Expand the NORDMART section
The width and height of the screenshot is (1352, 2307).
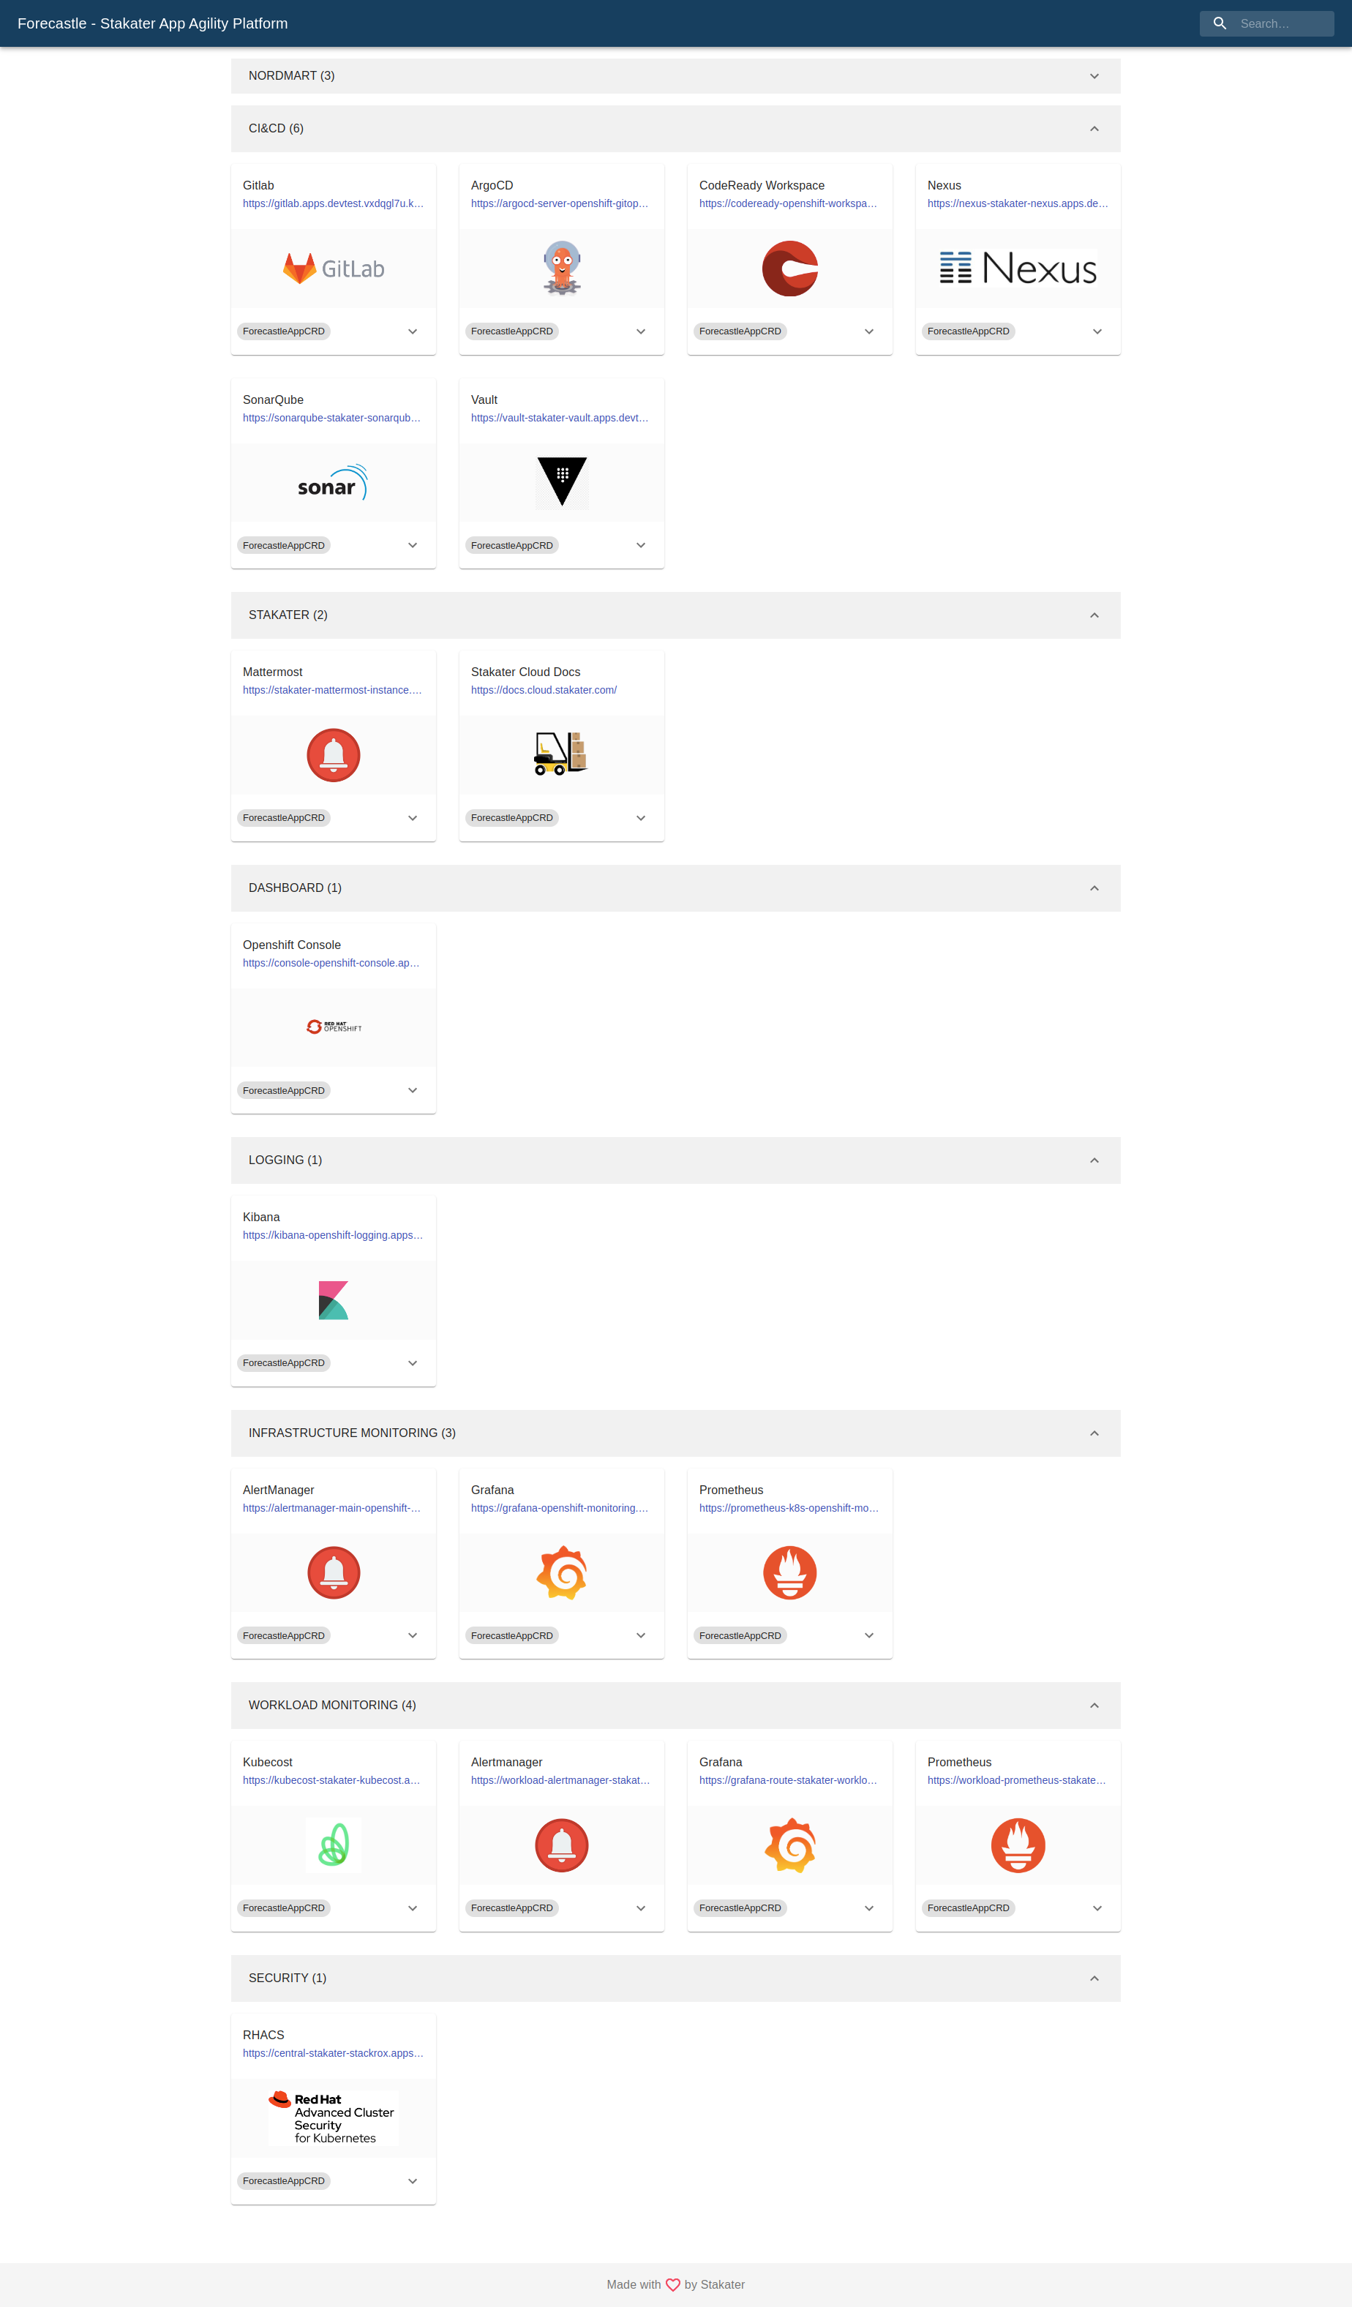(x=1094, y=76)
